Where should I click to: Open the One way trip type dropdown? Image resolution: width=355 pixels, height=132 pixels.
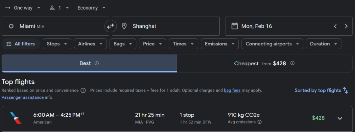(x=23, y=8)
